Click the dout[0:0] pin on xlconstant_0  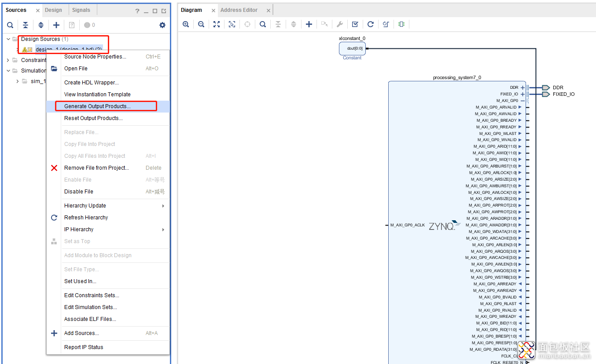(x=355, y=48)
